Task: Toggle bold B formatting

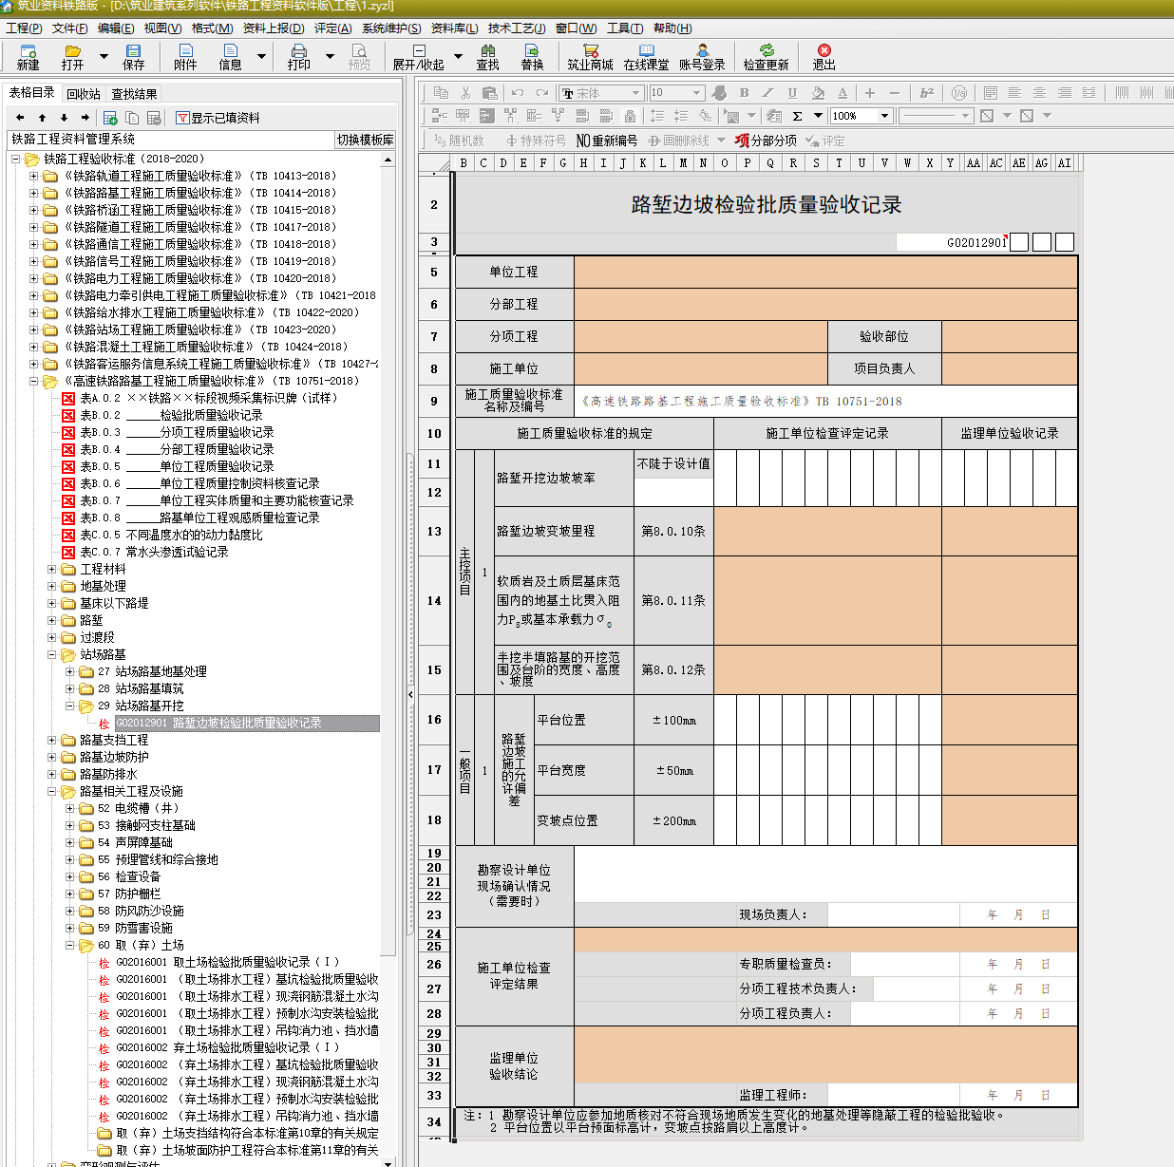Action: [744, 93]
